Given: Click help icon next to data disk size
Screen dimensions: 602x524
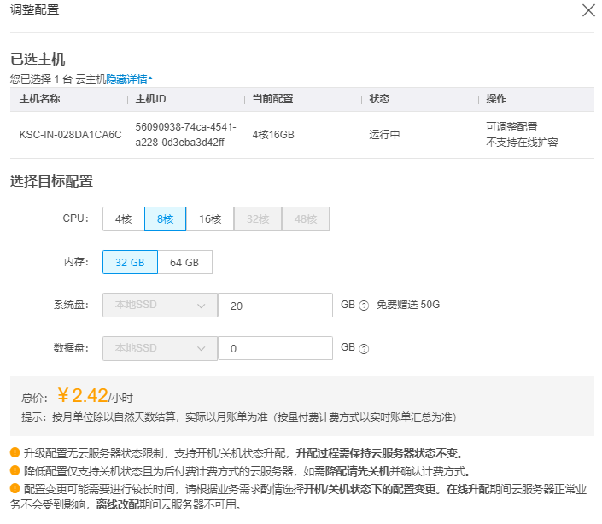Looking at the screenshot, I should pyautogui.click(x=364, y=349).
